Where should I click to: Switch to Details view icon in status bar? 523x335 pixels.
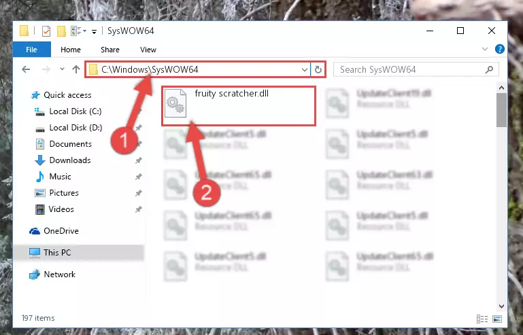click(482, 319)
